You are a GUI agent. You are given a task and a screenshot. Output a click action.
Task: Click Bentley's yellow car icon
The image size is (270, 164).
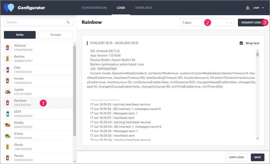[7, 59]
